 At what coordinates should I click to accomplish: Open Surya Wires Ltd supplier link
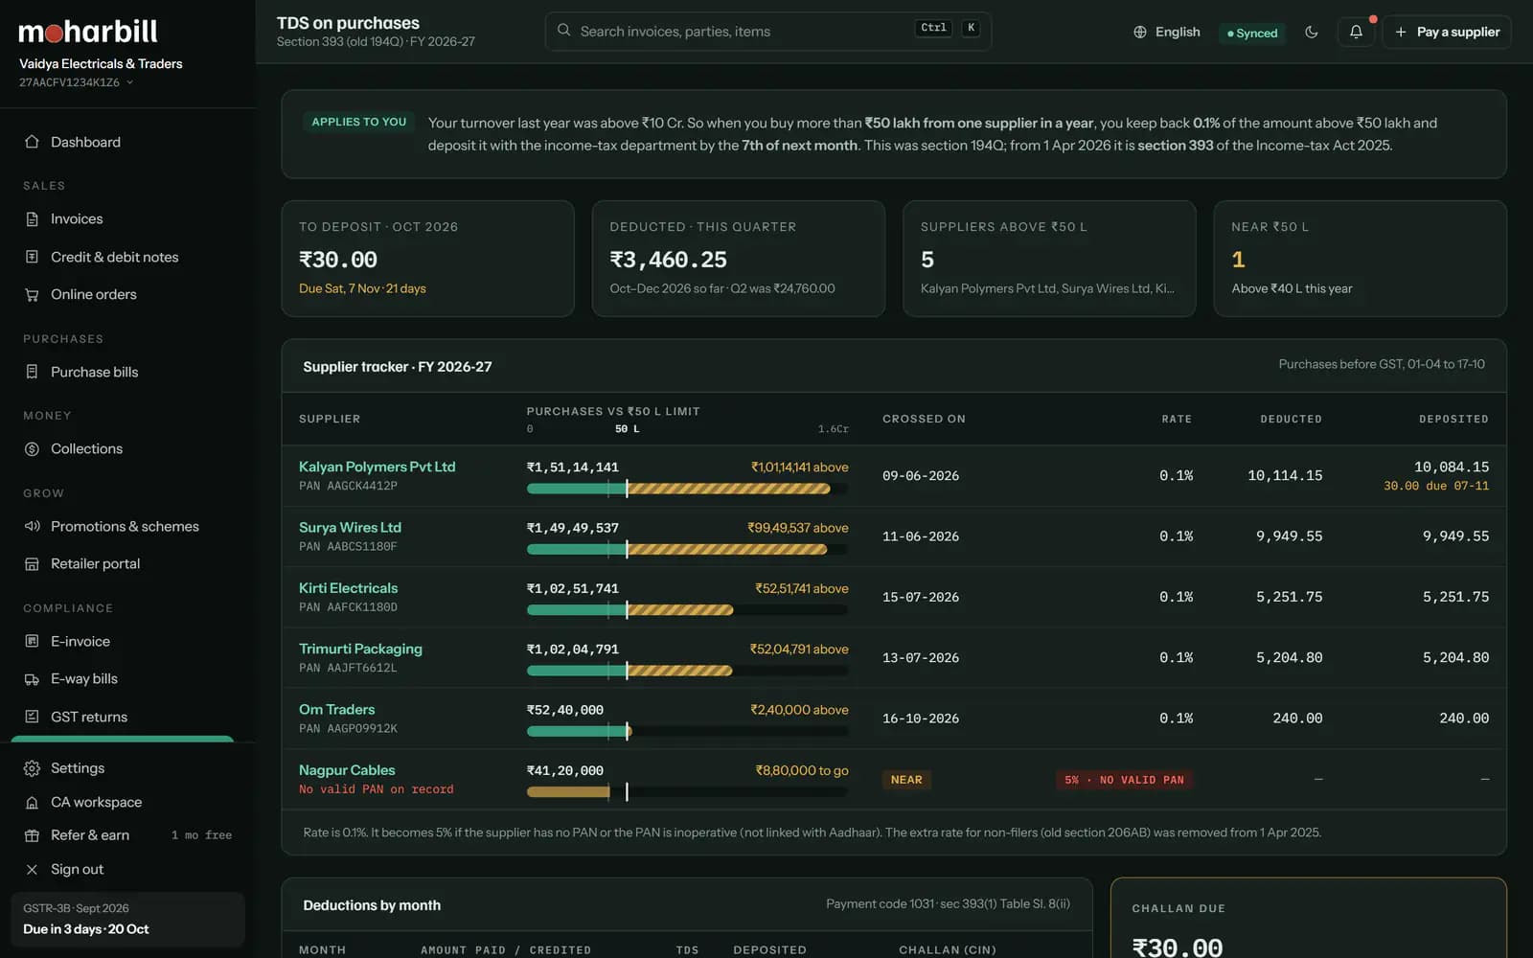pyautogui.click(x=350, y=527)
